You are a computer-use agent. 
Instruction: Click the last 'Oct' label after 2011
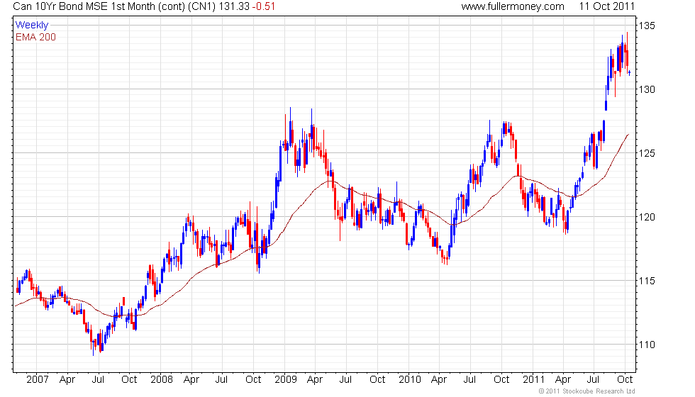pyautogui.click(x=625, y=380)
